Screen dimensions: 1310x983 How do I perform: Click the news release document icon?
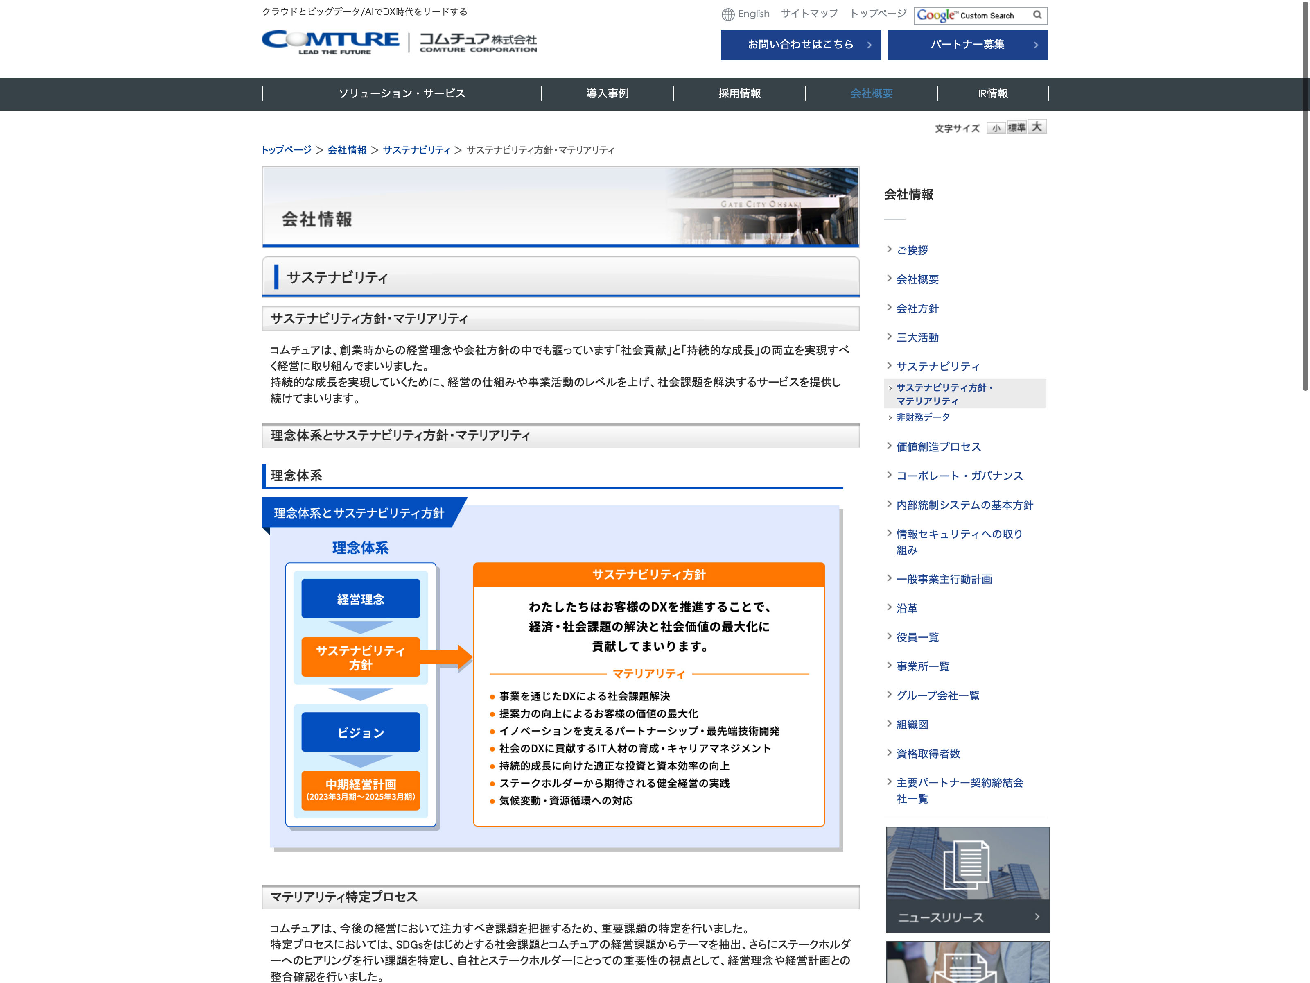tap(967, 865)
